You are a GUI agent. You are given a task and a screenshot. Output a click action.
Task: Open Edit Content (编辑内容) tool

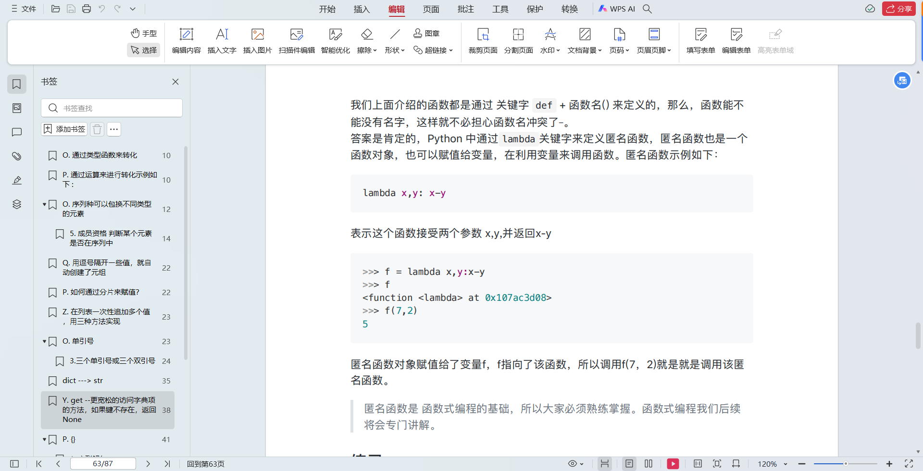pos(186,41)
